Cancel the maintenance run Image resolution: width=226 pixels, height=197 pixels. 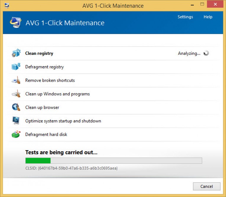point(207,186)
